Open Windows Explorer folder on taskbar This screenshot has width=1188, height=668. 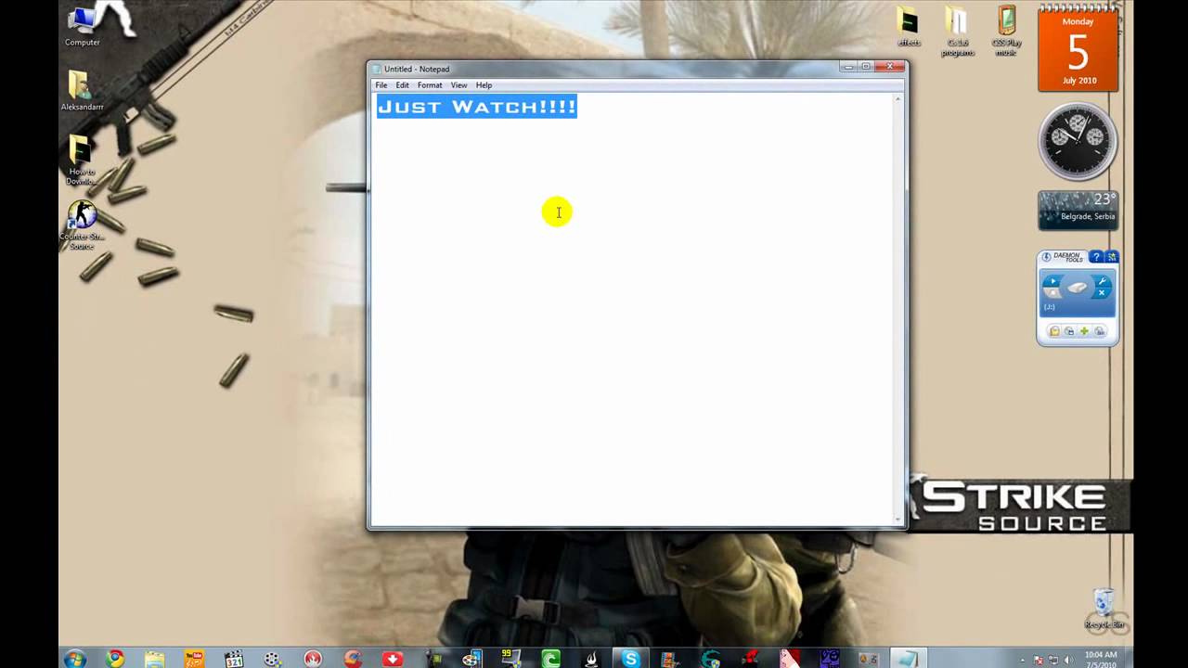click(x=154, y=659)
